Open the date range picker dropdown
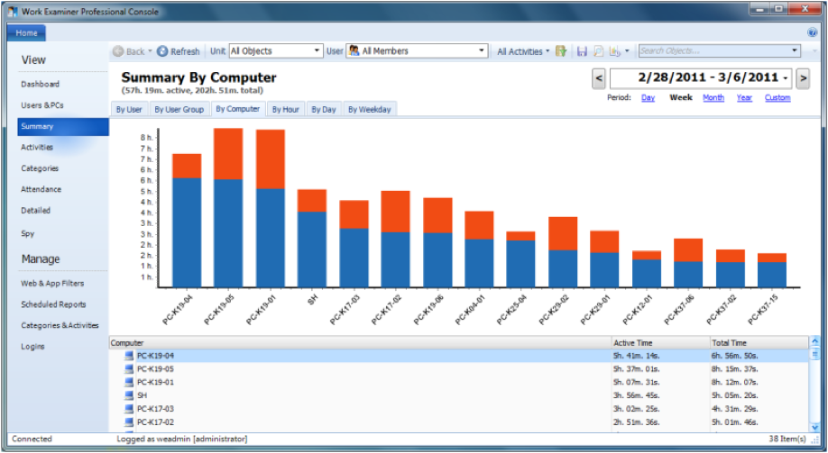This screenshot has height=453, width=828. pyautogui.click(x=787, y=78)
